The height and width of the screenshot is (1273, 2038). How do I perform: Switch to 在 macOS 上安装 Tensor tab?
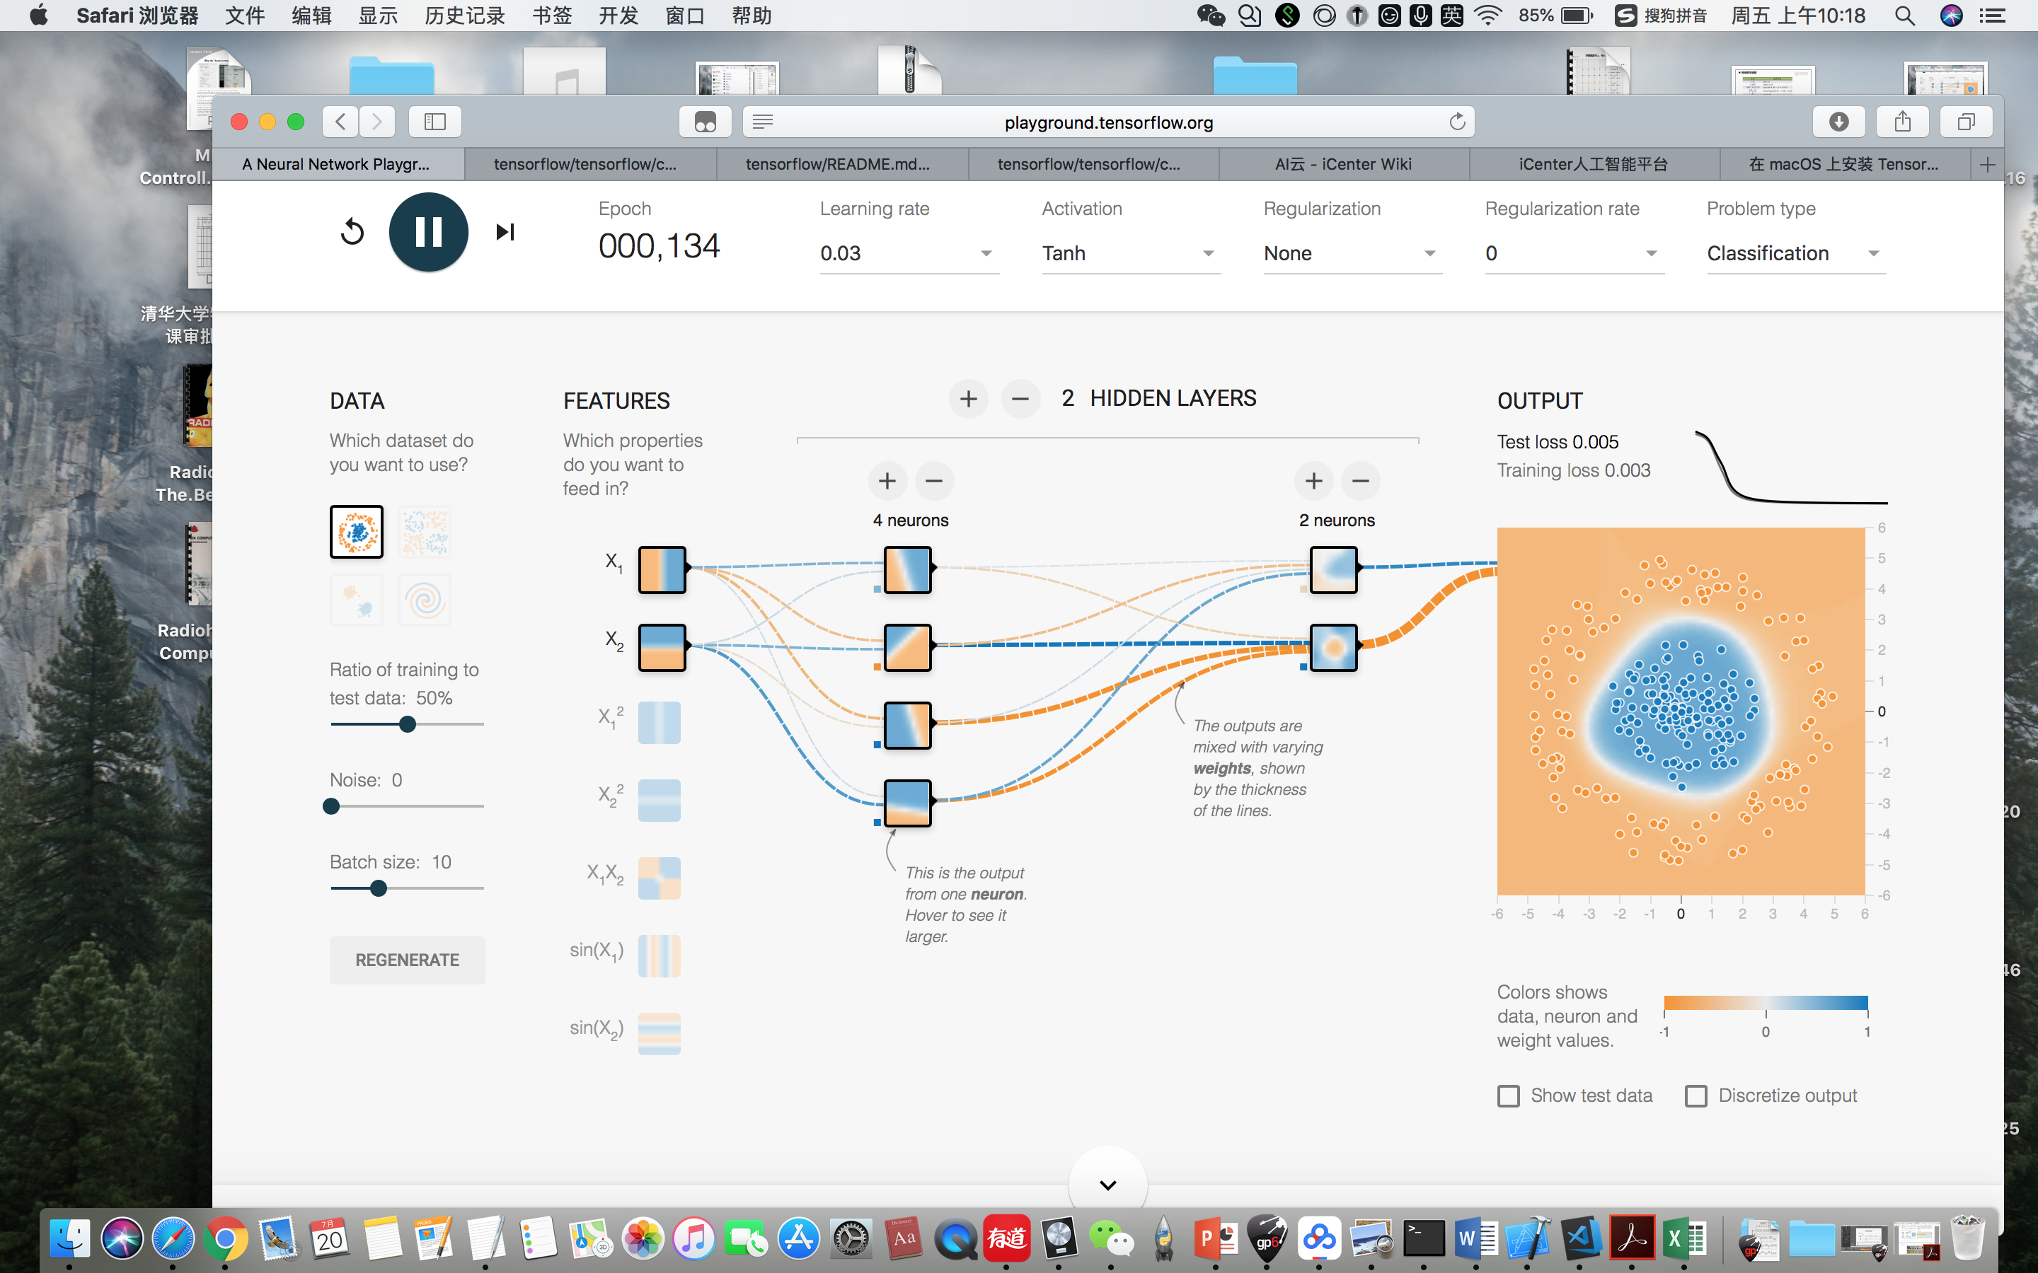tap(1844, 164)
